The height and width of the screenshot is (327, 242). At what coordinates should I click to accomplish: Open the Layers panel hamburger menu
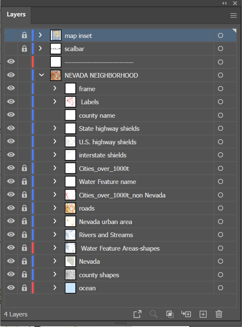[234, 16]
